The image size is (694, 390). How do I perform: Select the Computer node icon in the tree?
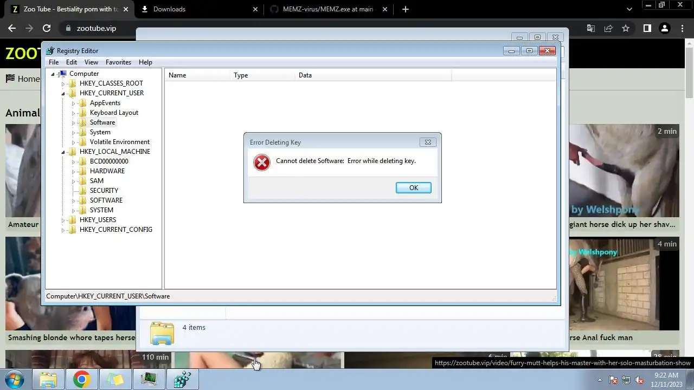(62, 74)
